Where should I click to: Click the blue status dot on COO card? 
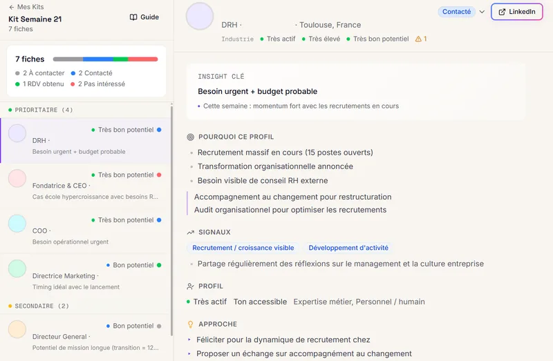click(x=159, y=219)
